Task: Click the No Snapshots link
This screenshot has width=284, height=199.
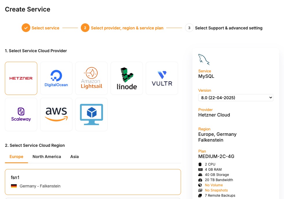Action: (216, 190)
